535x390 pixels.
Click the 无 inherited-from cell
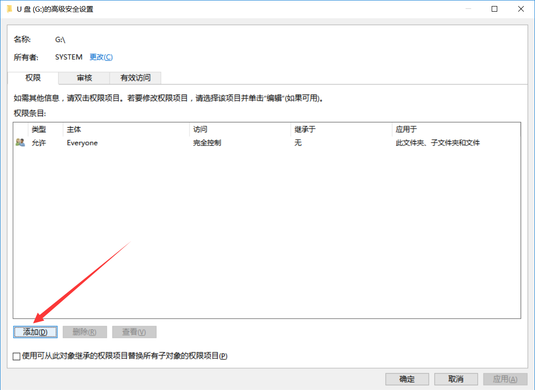(298, 143)
